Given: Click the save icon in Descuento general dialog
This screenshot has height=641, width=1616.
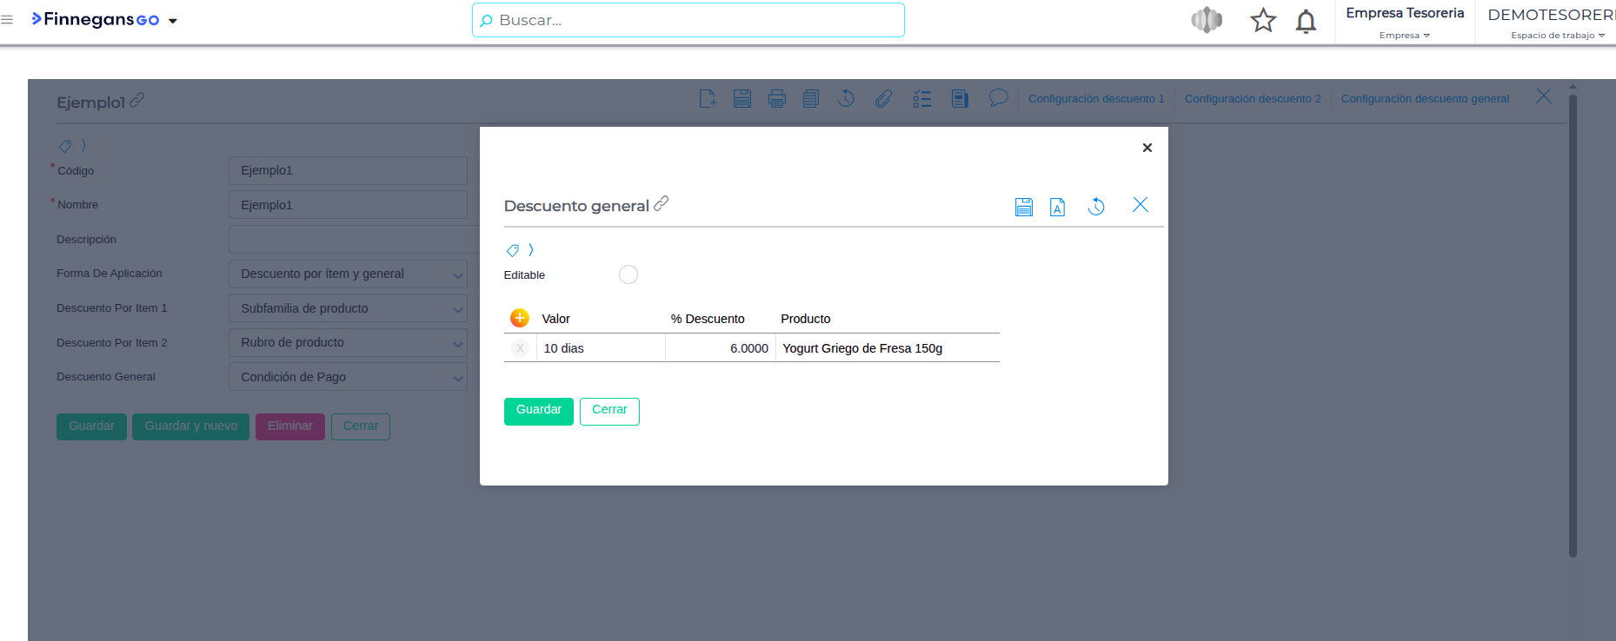Looking at the screenshot, I should [1023, 207].
